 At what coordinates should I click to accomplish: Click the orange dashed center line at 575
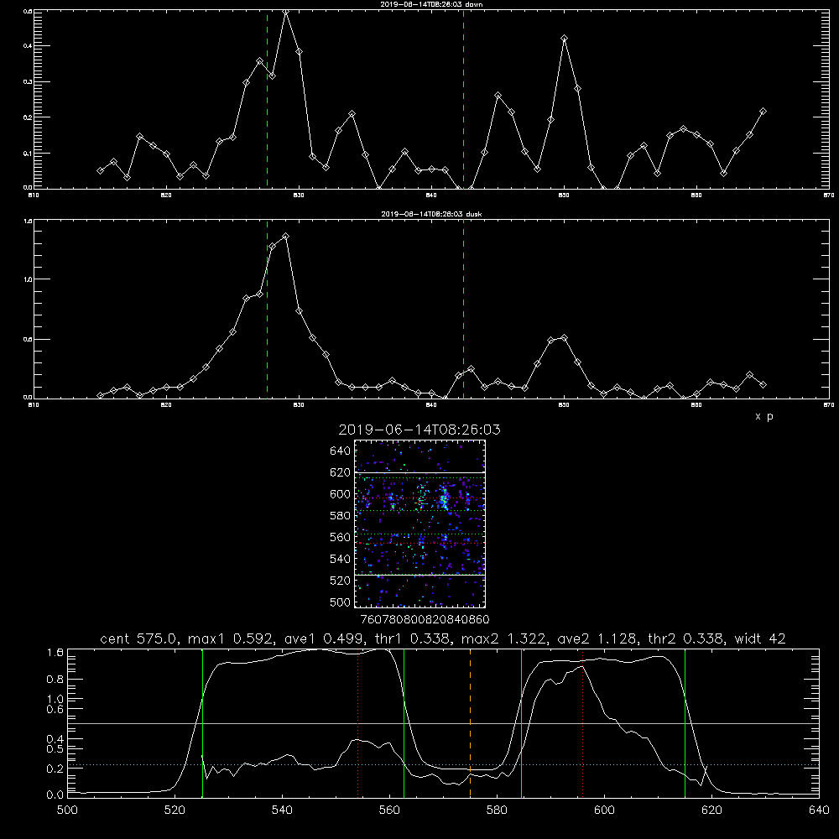[x=471, y=723]
